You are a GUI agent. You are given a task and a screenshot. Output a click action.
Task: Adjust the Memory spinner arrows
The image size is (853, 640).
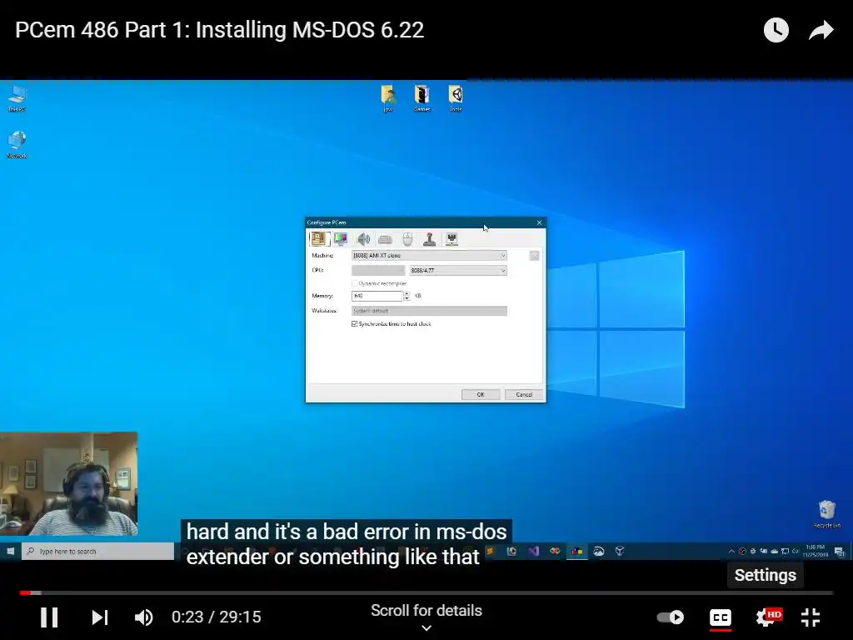pyautogui.click(x=407, y=296)
